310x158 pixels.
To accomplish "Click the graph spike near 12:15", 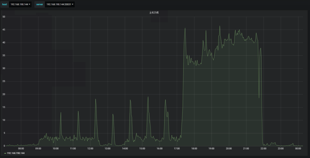I will click(96, 99).
